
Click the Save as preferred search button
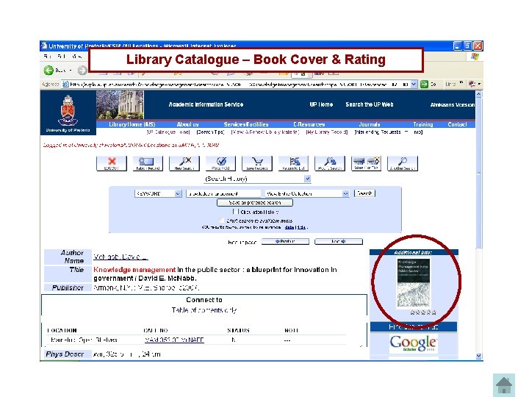coord(255,203)
